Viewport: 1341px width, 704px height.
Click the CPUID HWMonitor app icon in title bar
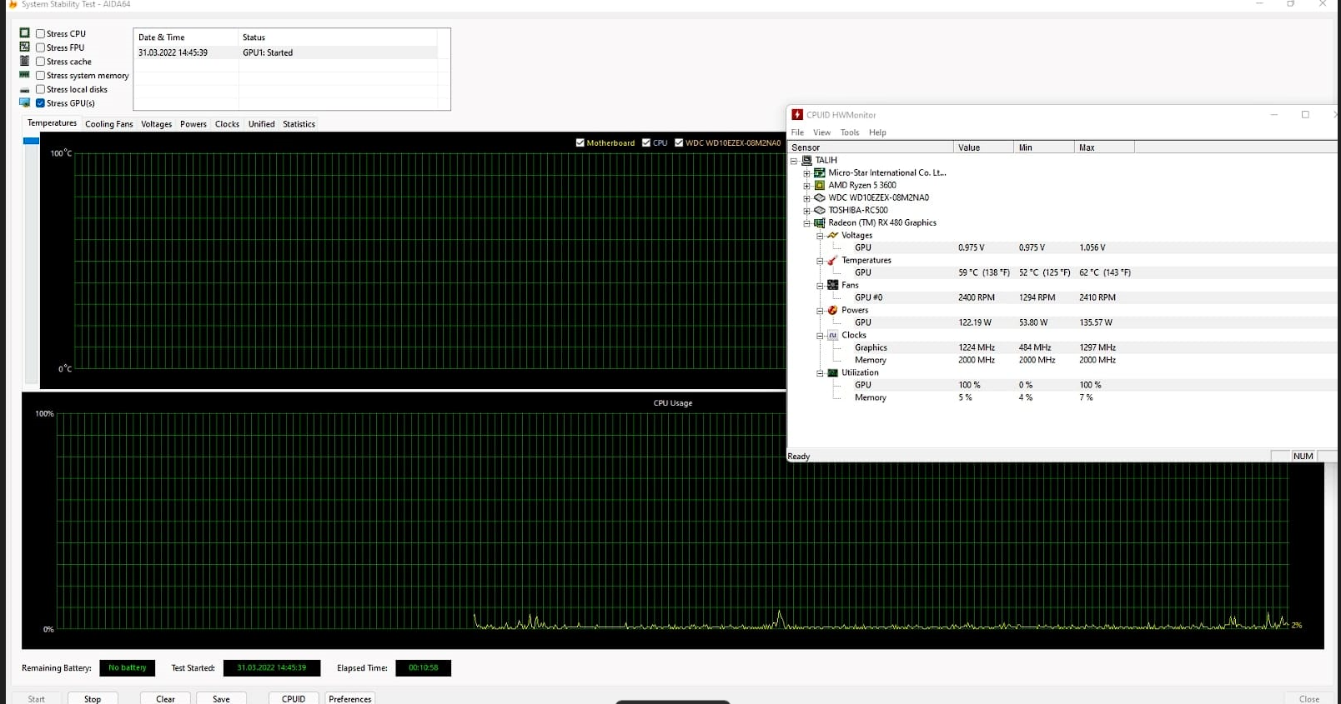click(x=797, y=115)
